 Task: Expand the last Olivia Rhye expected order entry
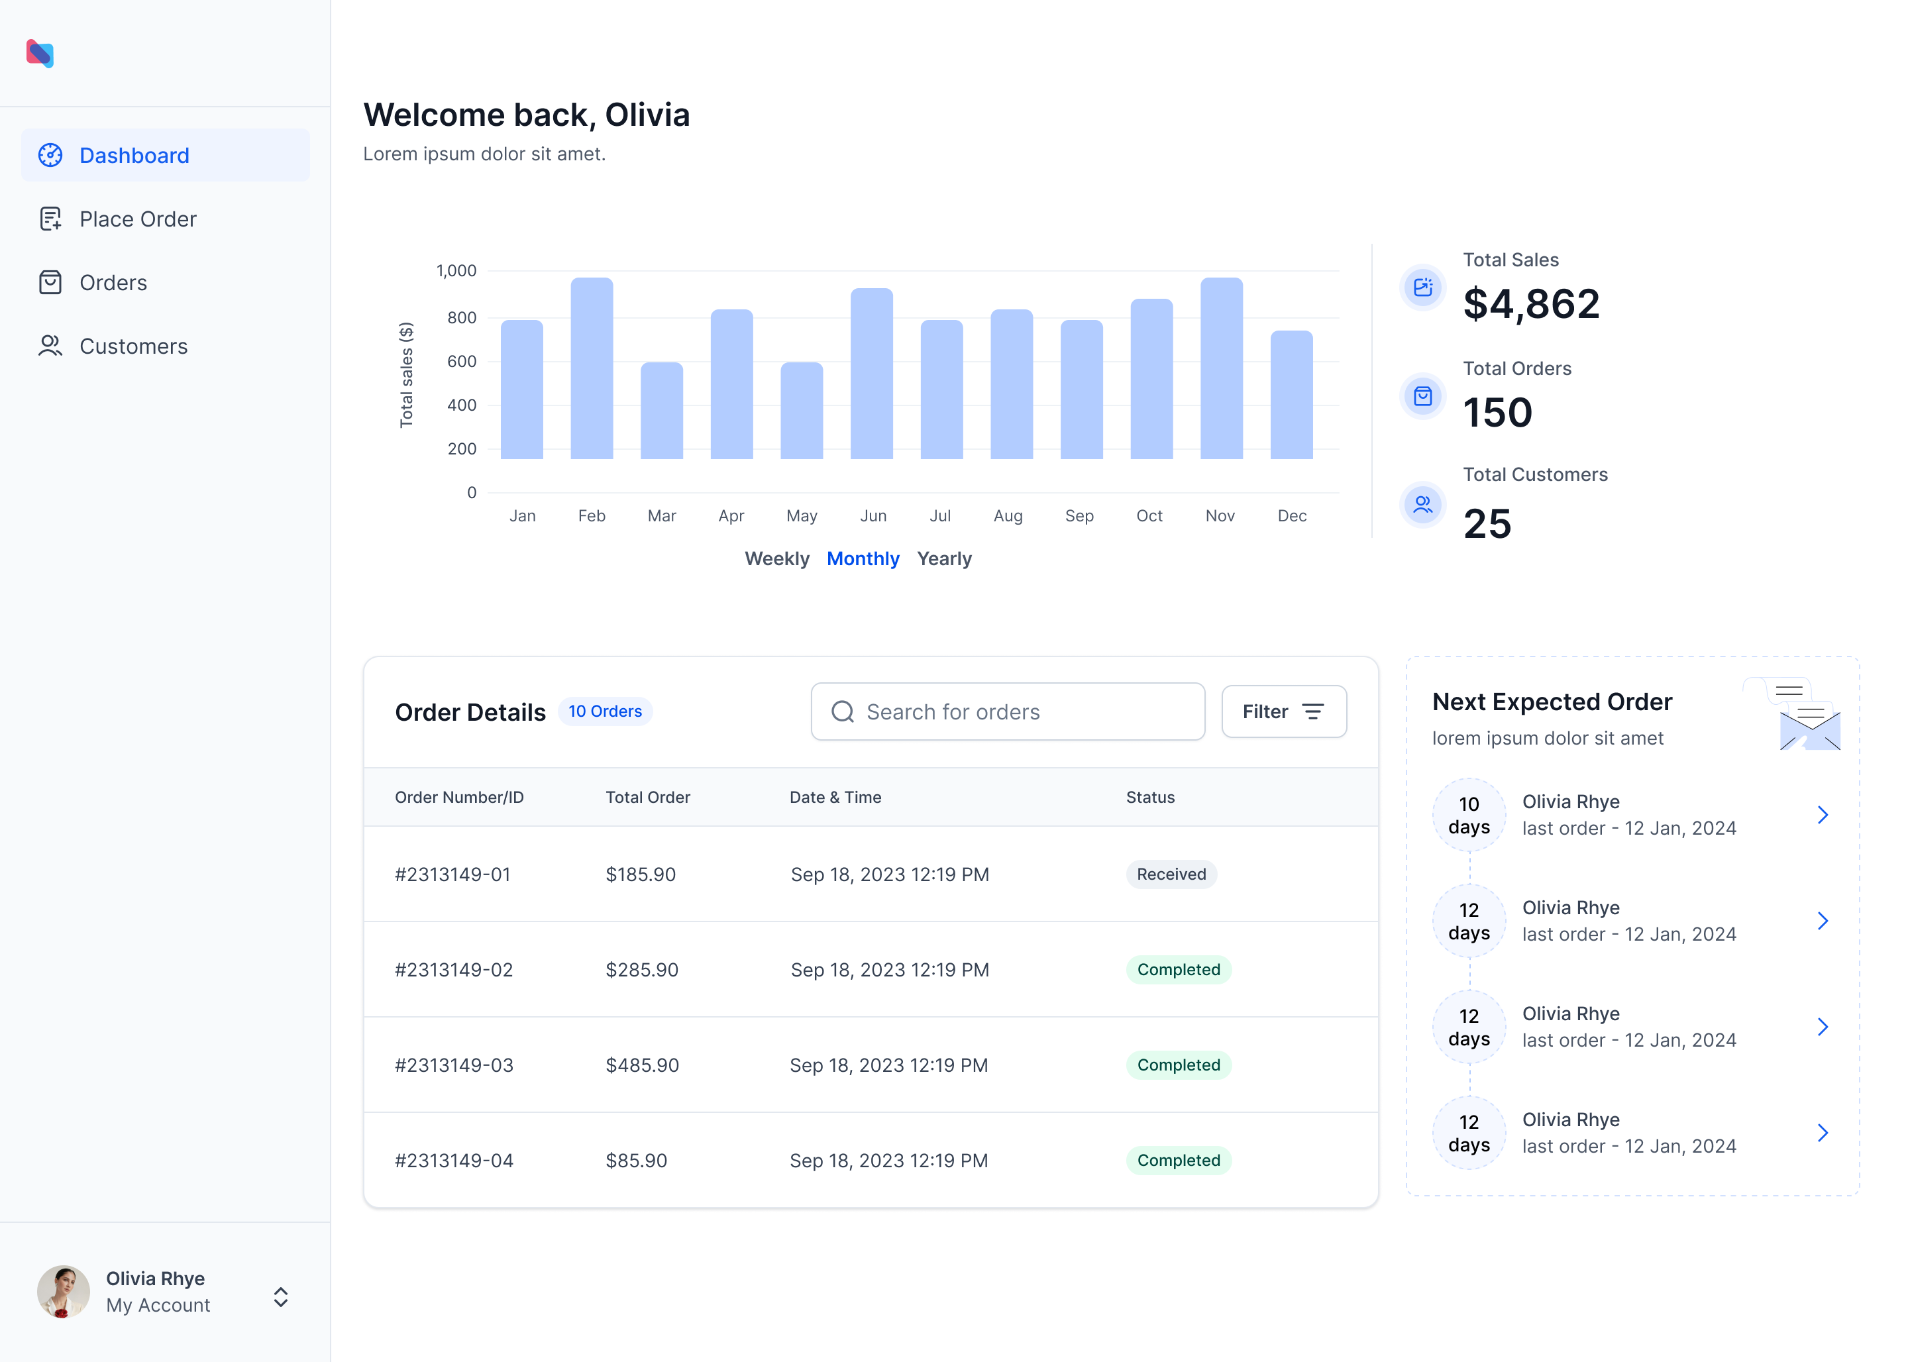tap(1823, 1133)
